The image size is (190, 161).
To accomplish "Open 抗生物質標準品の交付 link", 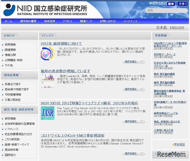I will pyautogui.click(x=18, y=134).
